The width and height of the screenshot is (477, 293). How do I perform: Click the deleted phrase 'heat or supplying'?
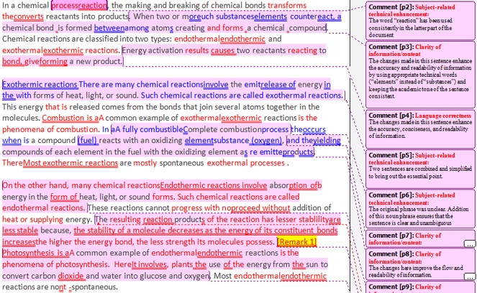click(x=32, y=219)
